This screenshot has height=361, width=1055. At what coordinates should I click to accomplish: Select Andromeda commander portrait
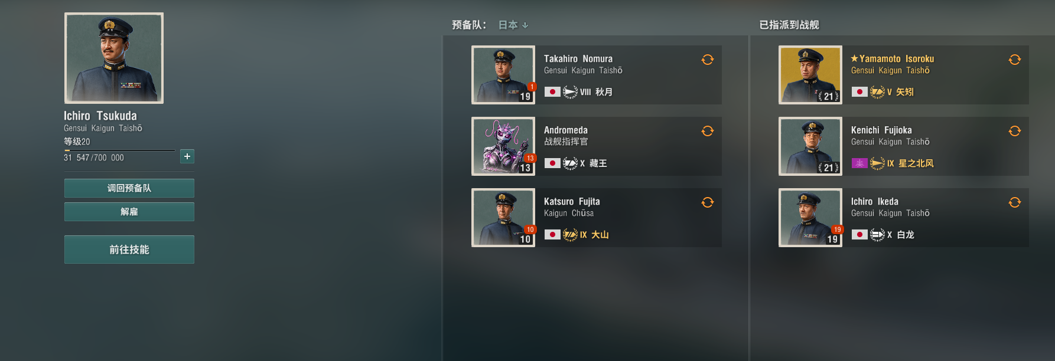click(503, 146)
